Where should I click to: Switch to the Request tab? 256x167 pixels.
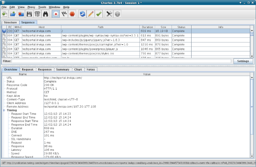click(28, 70)
